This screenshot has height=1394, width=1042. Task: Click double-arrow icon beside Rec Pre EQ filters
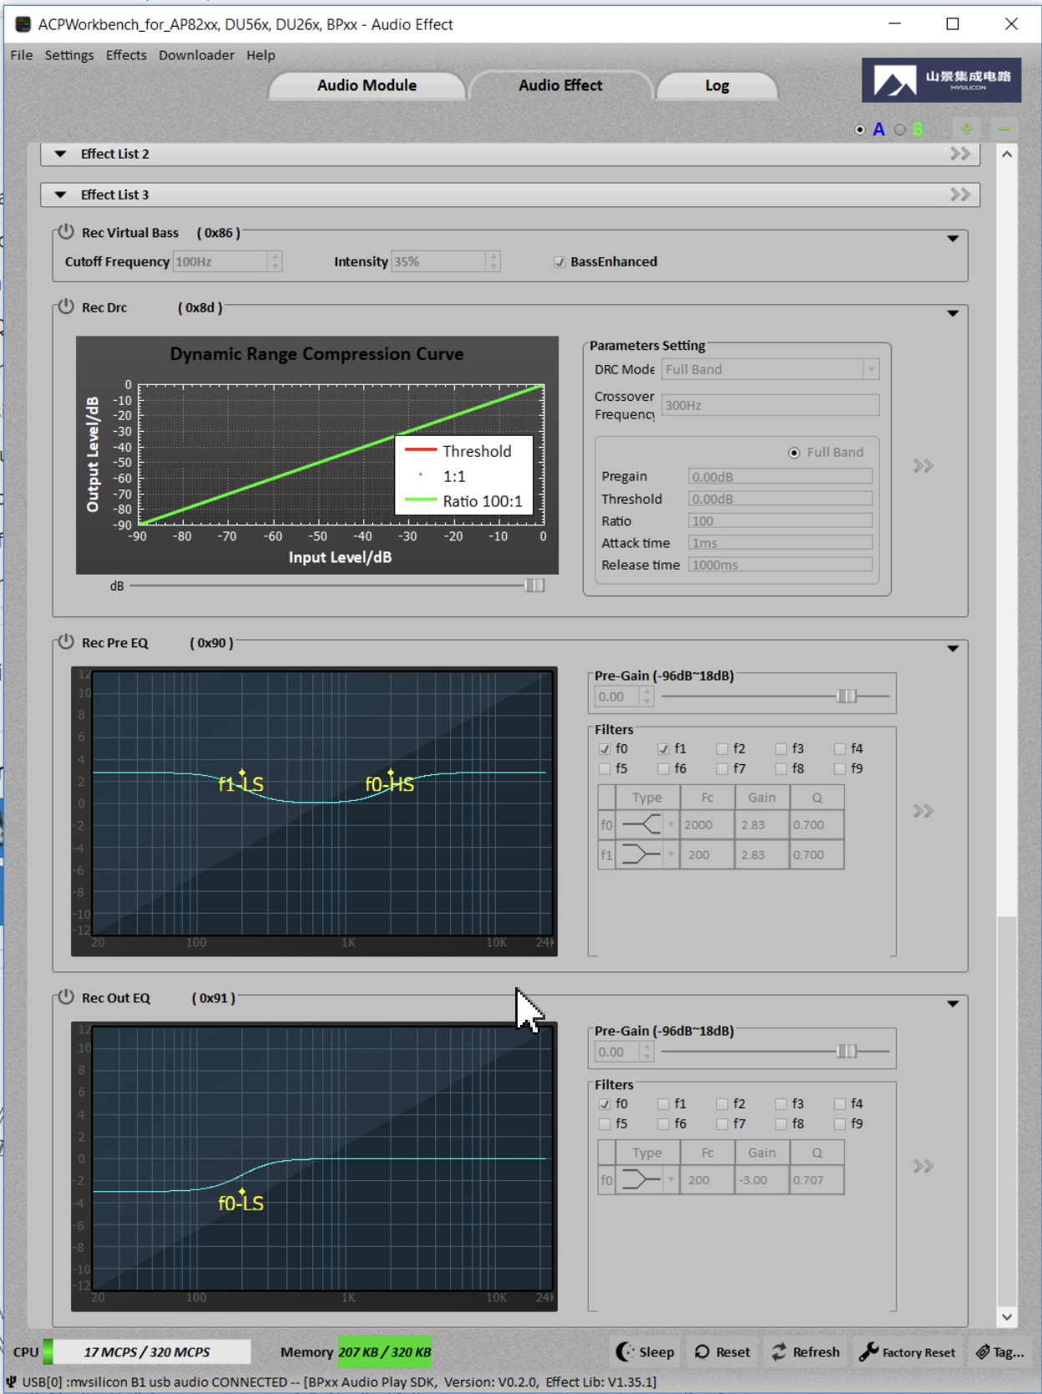[x=923, y=811]
